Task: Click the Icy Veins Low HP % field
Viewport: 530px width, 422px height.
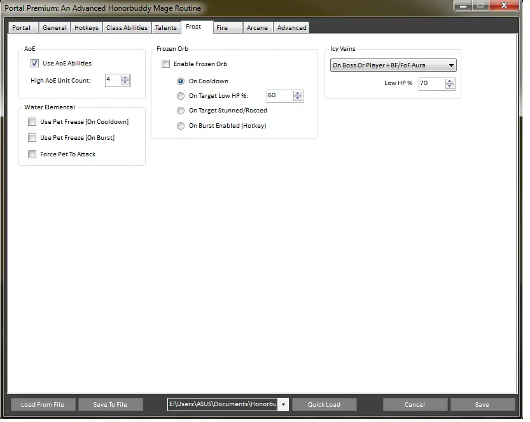Action: [432, 84]
